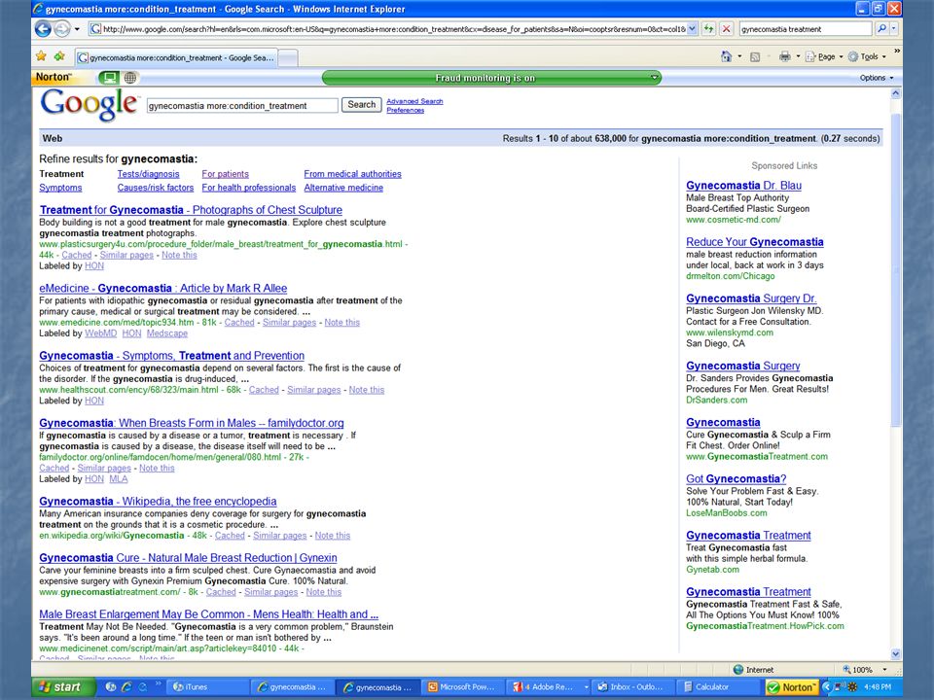Click the Google Search button
The height and width of the screenshot is (700, 934).
click(x=362, y=105)
